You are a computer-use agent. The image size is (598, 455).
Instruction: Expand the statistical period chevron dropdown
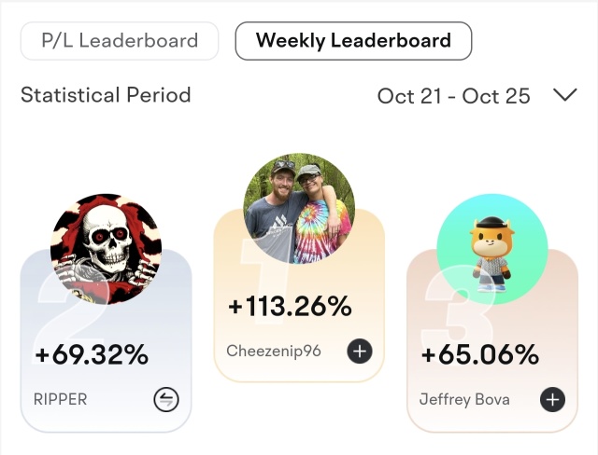[x=564, y=95]
